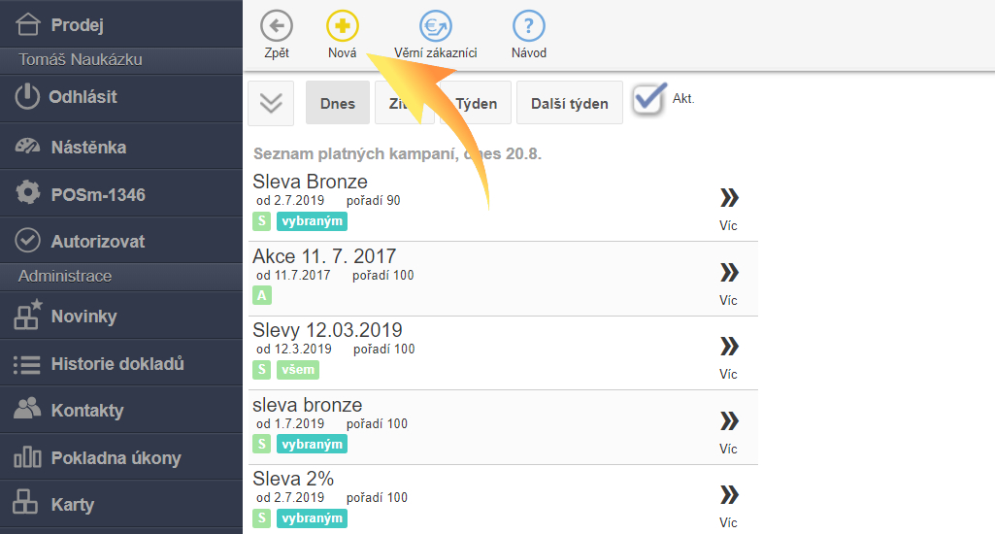Open Věrní zákazníci loyal customers icon
The height and width of the screenshot is (534, 995).
(x=435, y=26)
